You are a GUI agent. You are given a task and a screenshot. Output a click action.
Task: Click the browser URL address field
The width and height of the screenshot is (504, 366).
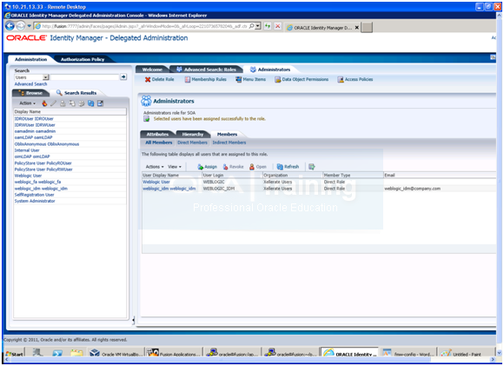(x=144, y=26)
